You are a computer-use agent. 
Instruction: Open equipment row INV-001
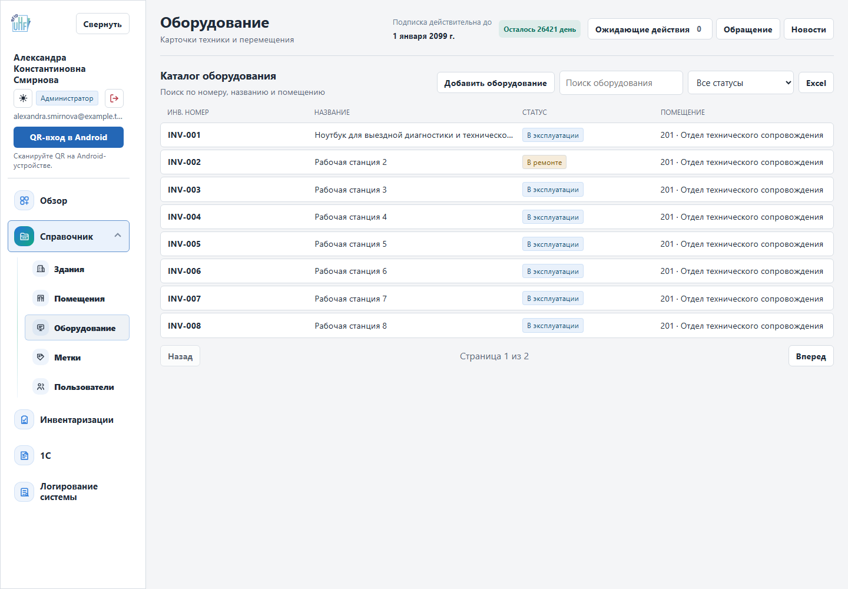[496, 135]
